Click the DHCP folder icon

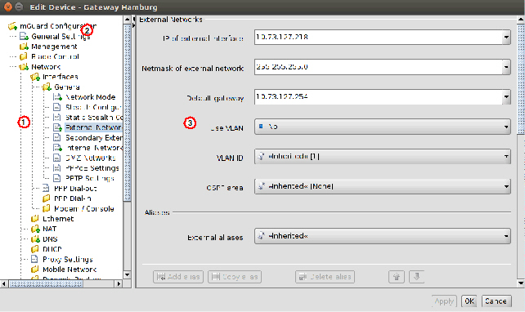pyautogui.click(x=35, y=249)
